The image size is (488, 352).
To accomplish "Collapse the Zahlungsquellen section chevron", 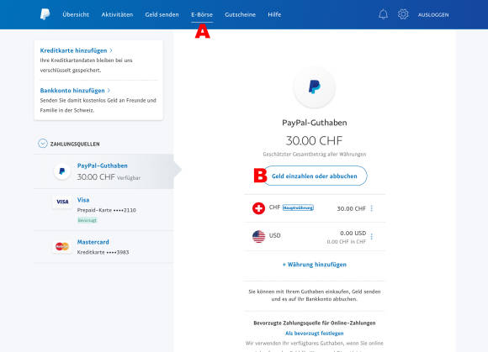I will tap(43, 143).
